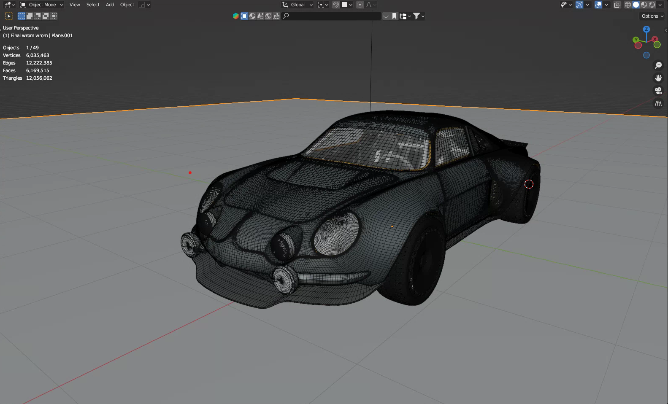Toggle the Show Overlays button
Image resolution: width=668 pixels, height=404 pixels.
pyautogui.click(x=598, y=5)
